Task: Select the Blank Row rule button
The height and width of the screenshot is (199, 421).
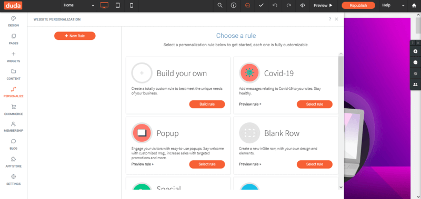Action: (315, 164)
